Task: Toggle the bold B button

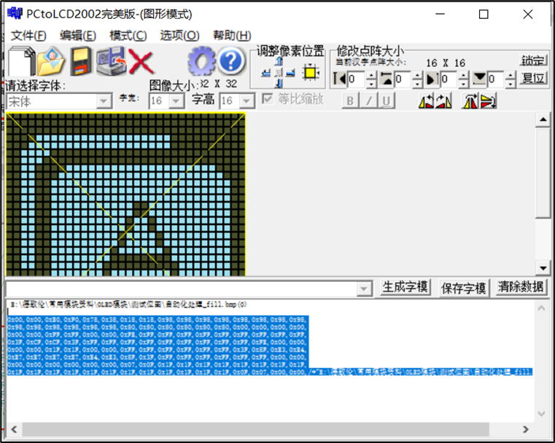Action: point(350,101)
